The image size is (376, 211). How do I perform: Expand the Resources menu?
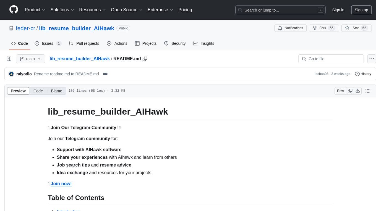(x=93, y=10)
